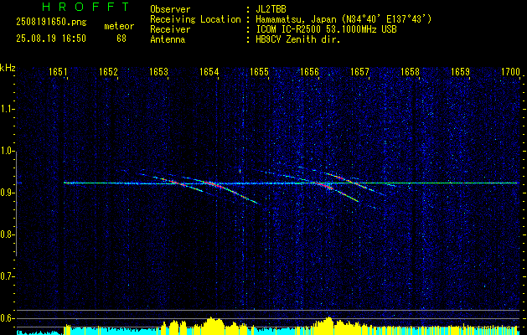The height and width of the screenshot is (335, 527).
Task: Click the HROFFT title text
Action: 86,7
